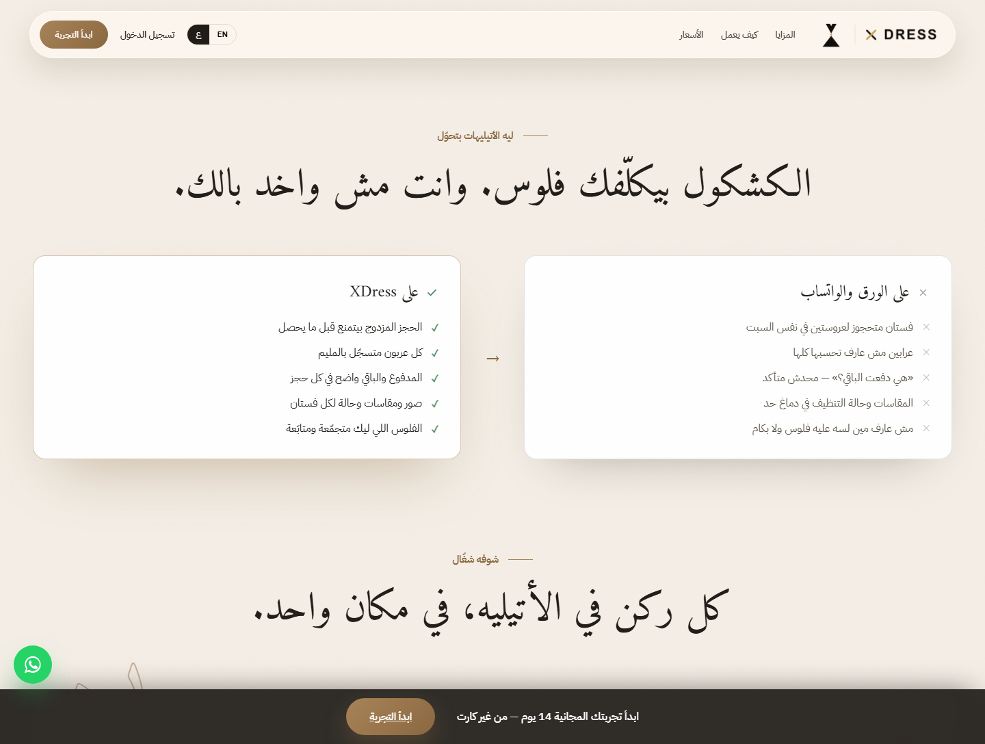Click تسجيل الدخول login link
985x744 pixels.
pyautogui.click(x=148, y=35)
